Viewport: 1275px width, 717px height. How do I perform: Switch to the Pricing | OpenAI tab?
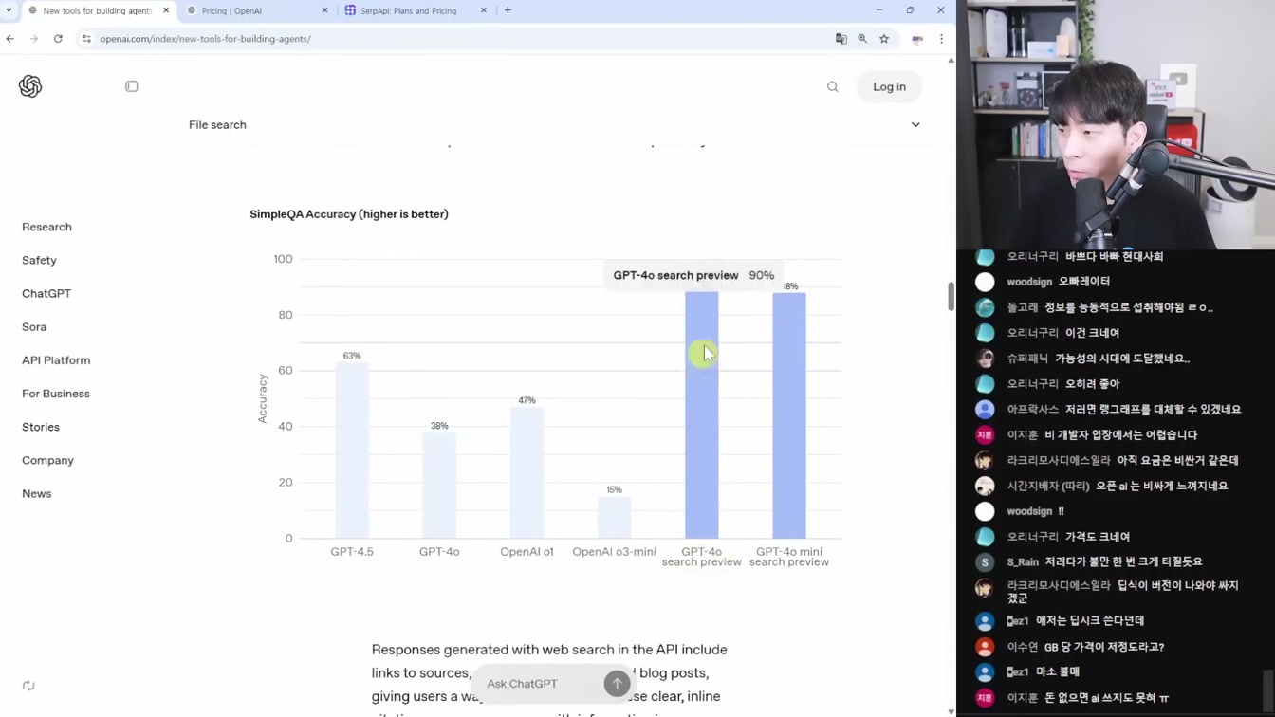coord(256,10)
